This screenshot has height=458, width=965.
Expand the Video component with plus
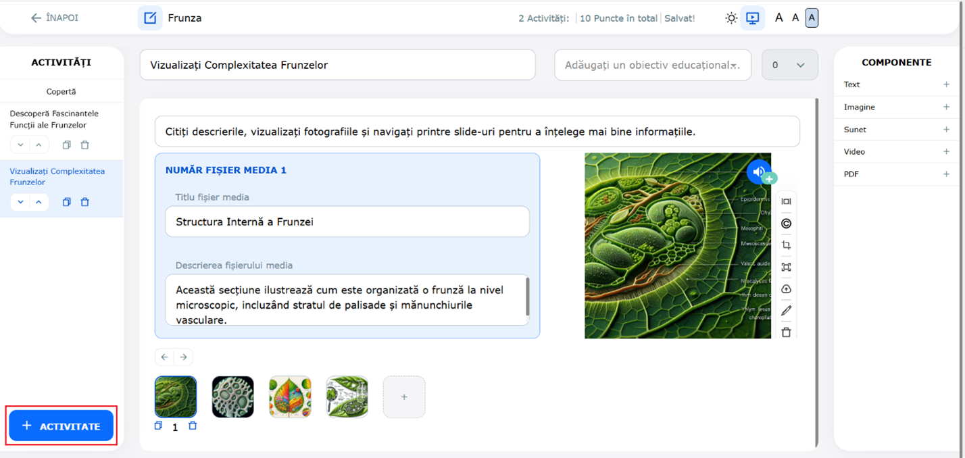[946, 152]
